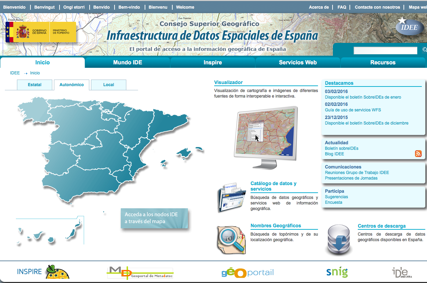Viewport: 427px width, 283px height.
Task: Click the Sugerencias link
Action: [x=336, y=197]
